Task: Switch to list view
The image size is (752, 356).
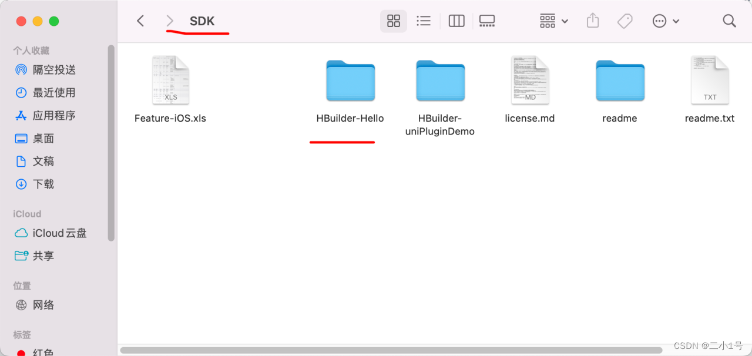Action: 424,21
